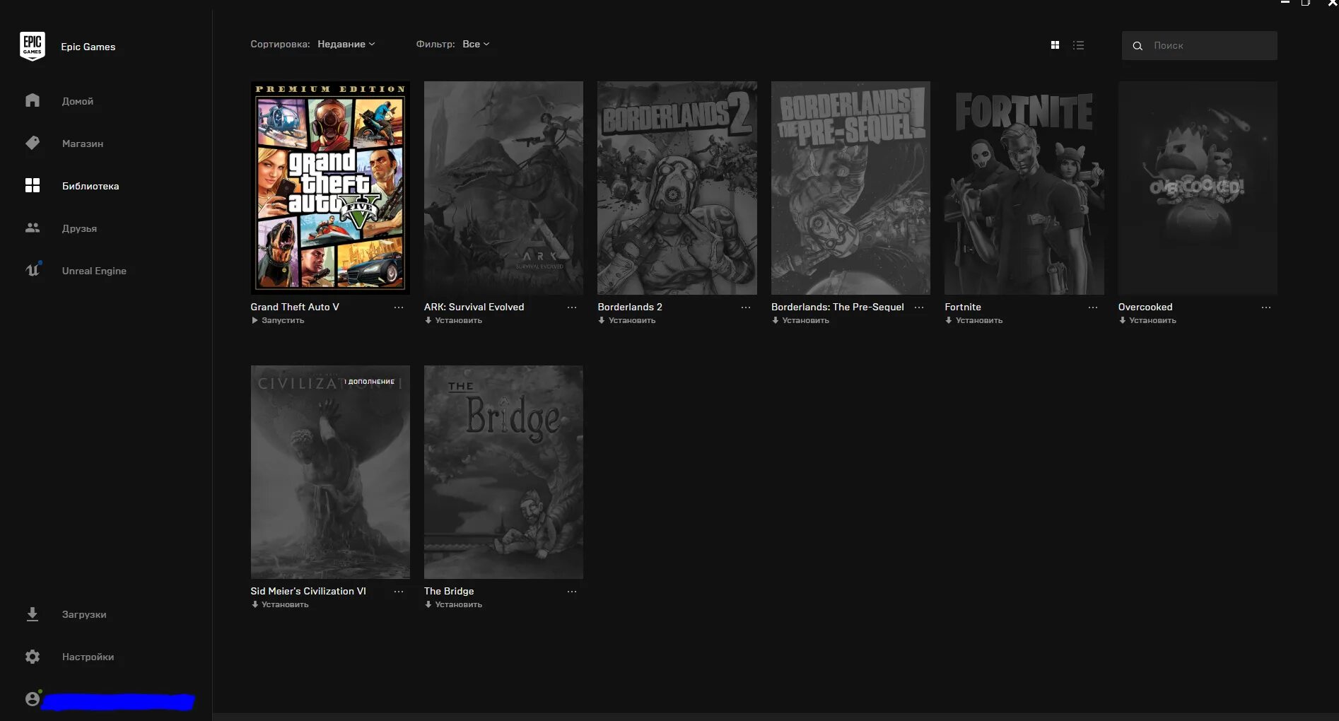Click the user account avatar icon

(x=33, y=698)
